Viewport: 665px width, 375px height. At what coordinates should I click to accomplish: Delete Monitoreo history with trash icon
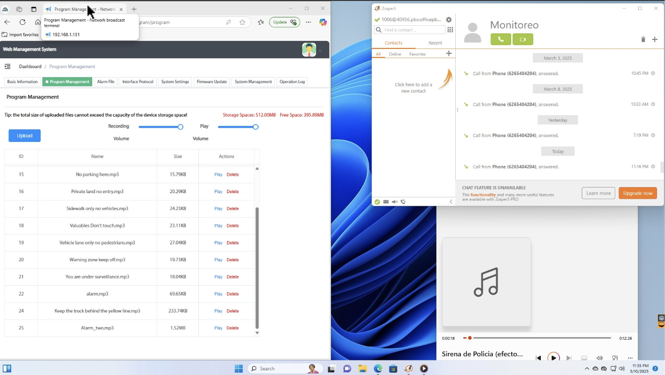coord(643,39)
